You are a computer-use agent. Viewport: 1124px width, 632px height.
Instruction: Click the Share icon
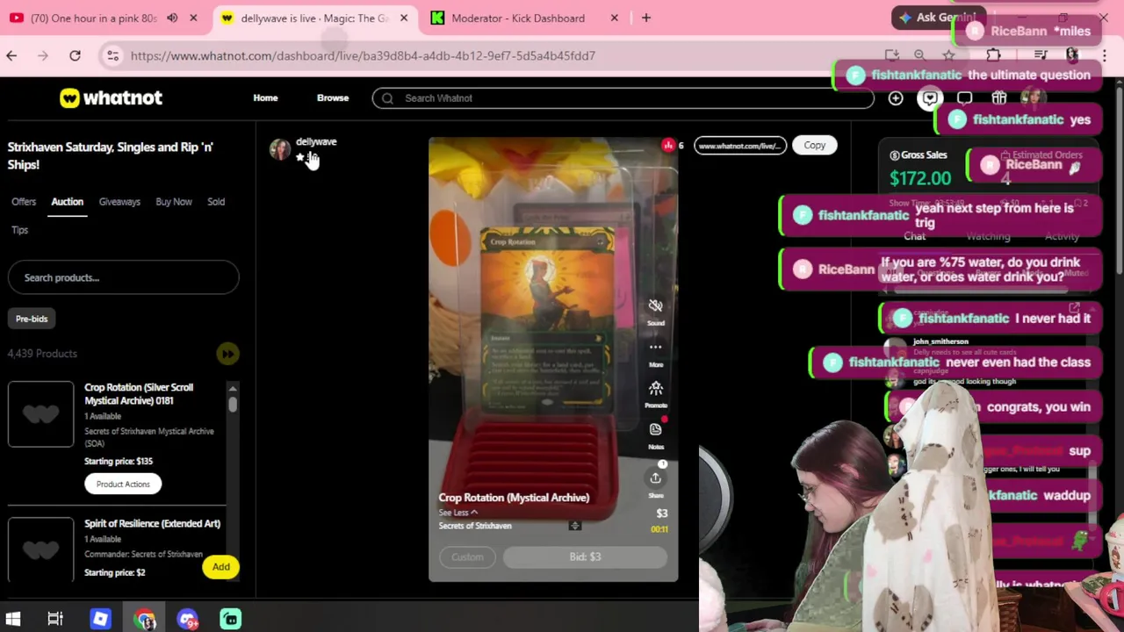655,478
